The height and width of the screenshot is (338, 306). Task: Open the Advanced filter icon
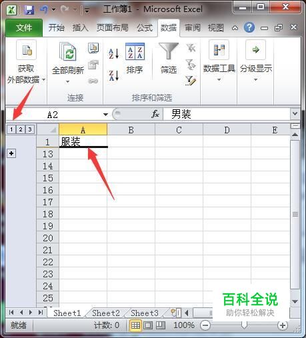191,81
